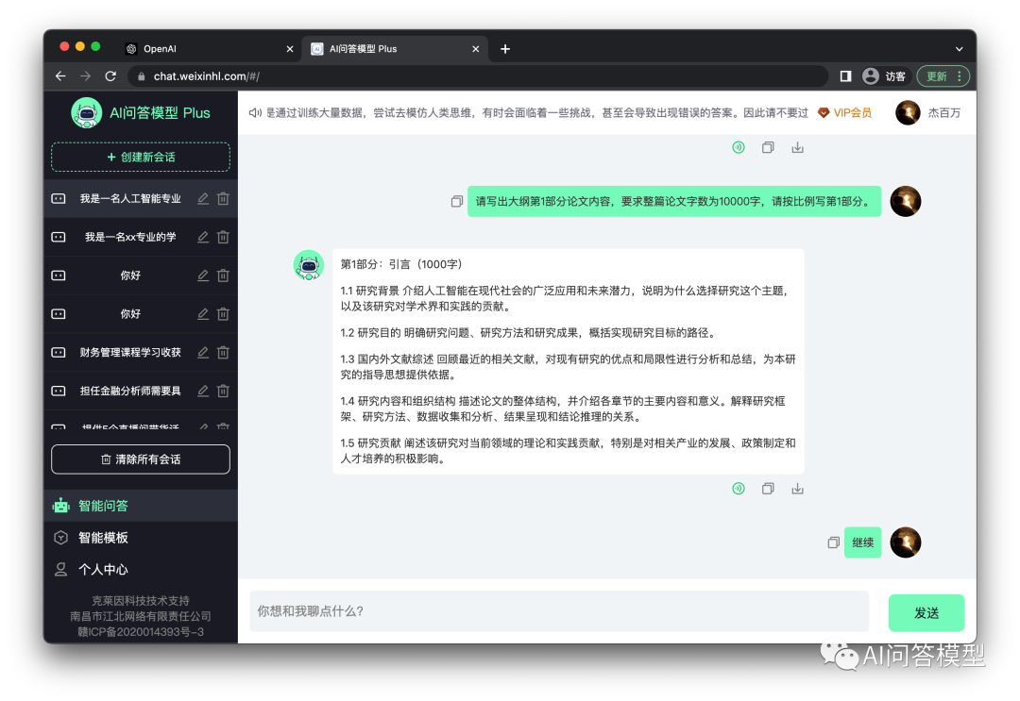Delete the 担任金融分析师需要具 conversation
1020x701 pixels.
(x=224, y=390)
